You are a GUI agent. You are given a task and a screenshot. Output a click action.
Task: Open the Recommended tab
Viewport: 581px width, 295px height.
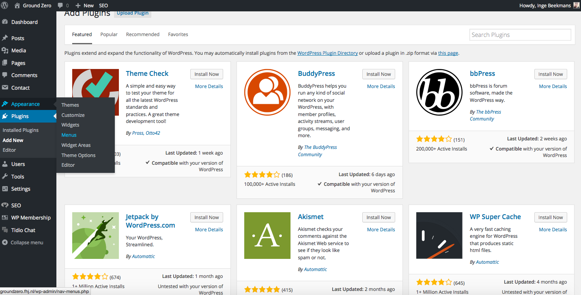coord(143,34)
